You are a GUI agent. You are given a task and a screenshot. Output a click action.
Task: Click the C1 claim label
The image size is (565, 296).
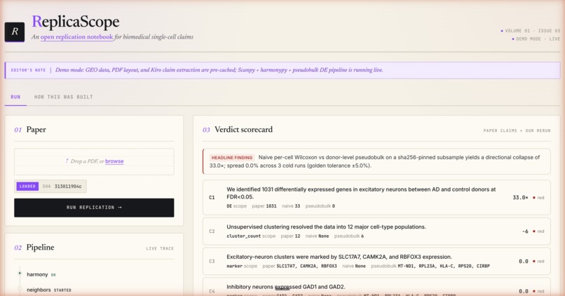tap(212, 198)
